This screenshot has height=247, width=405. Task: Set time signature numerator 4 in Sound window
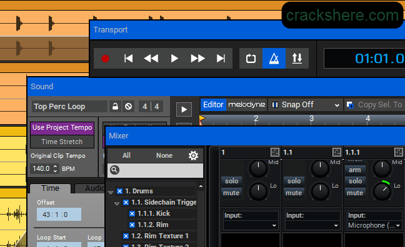(x=144, y=107)
